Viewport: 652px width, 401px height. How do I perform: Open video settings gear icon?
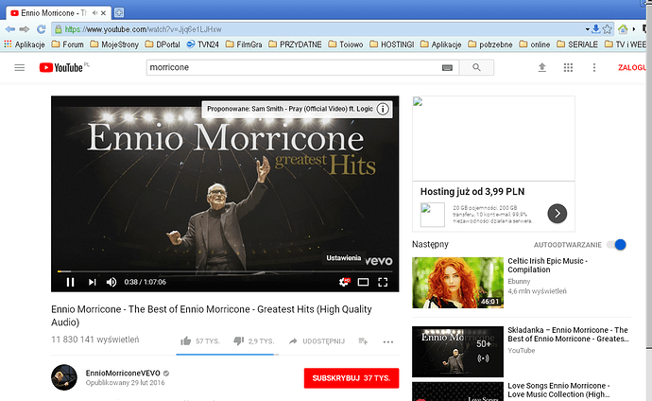[344, 282]
